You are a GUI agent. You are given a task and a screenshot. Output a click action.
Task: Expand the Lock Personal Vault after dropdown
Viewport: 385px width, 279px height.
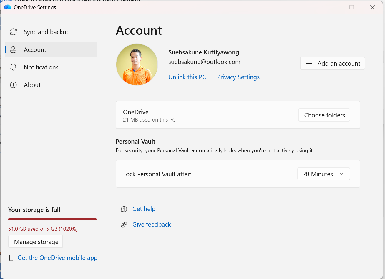pyautogui.click(x=324, y=174)
